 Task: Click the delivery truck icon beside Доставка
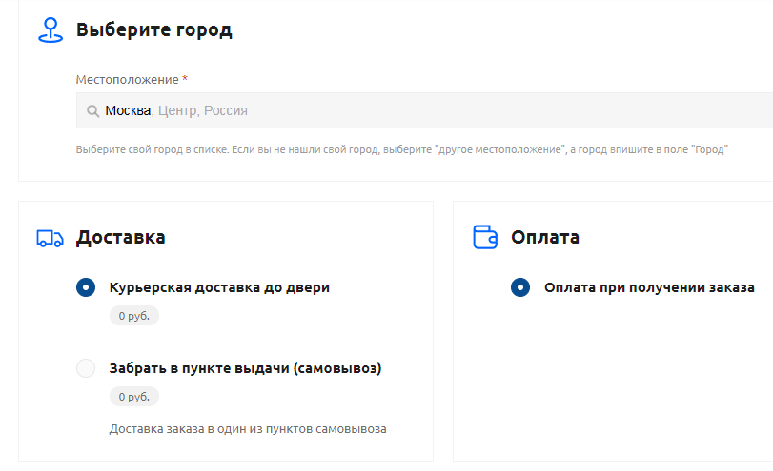(51, 238)
